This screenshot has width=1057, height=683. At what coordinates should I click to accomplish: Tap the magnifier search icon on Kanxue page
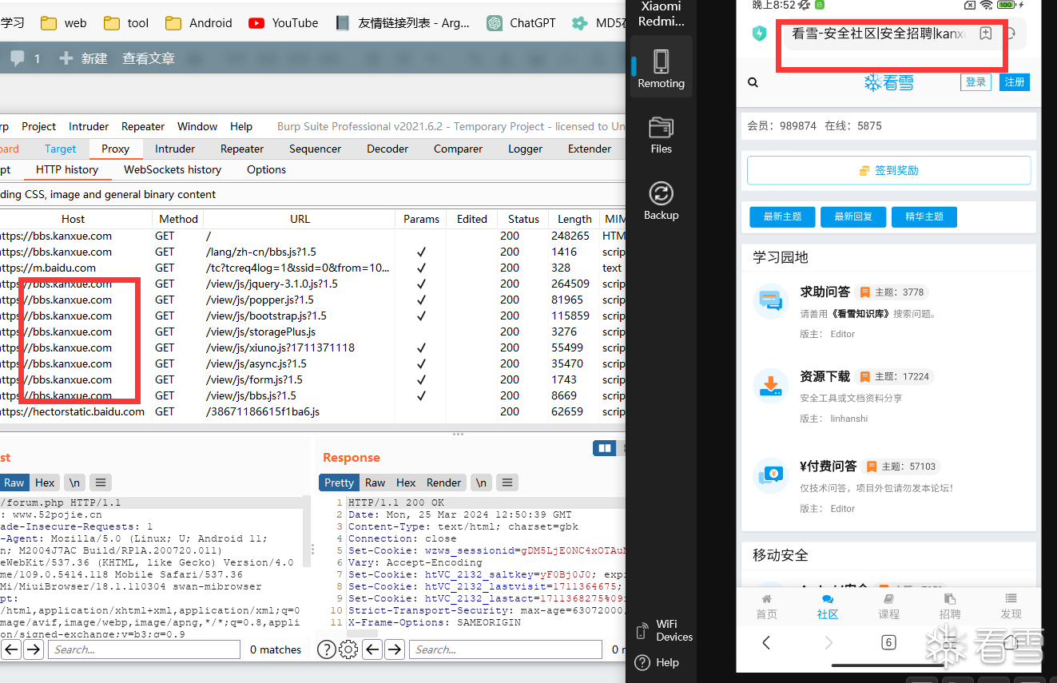point(753,82)
